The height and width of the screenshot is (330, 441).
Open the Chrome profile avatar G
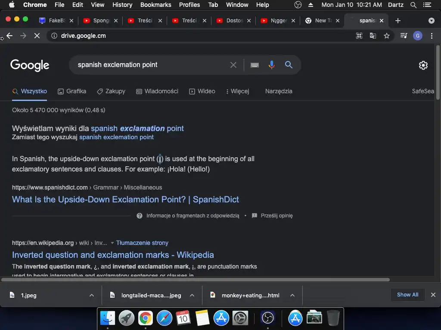point(418,36)
